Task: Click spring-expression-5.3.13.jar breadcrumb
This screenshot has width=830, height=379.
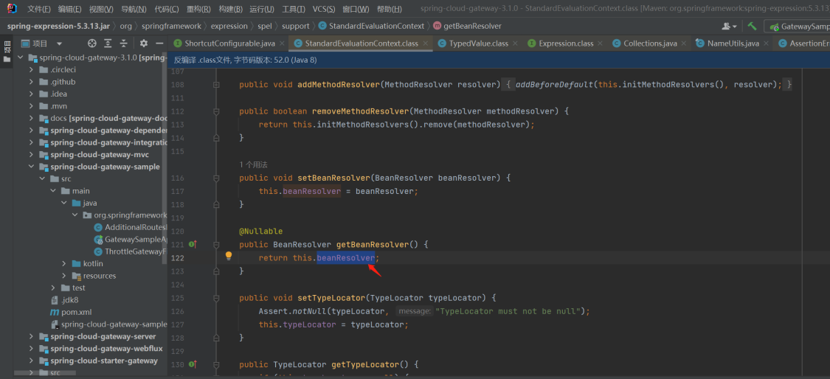Action: click(60, 26)
